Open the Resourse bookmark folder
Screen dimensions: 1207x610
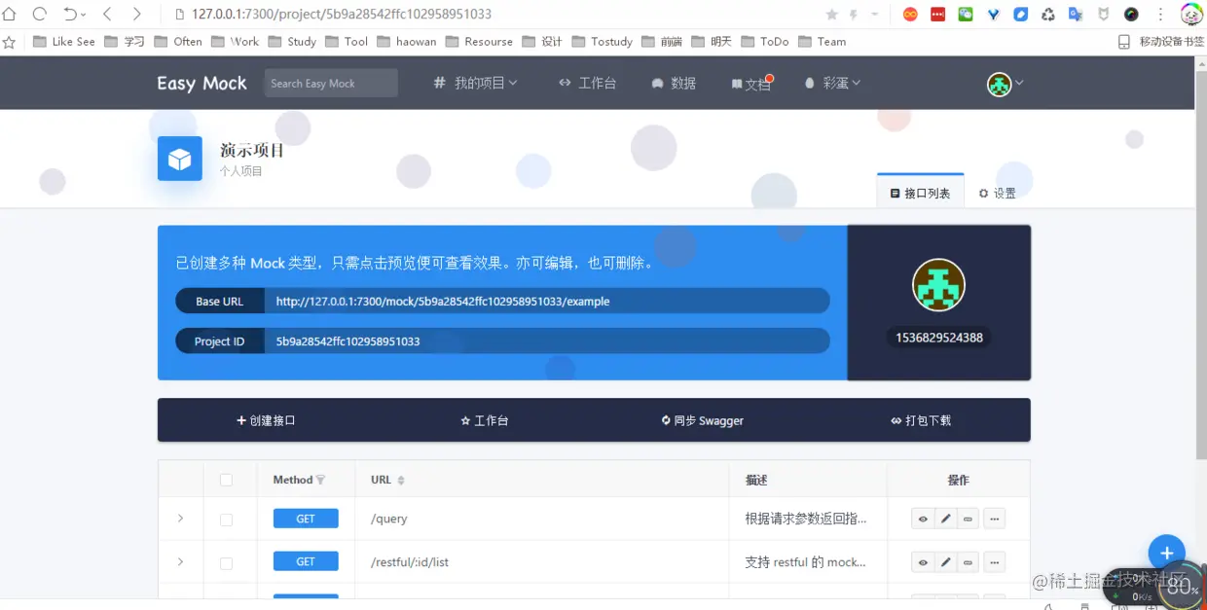point(479,42)
